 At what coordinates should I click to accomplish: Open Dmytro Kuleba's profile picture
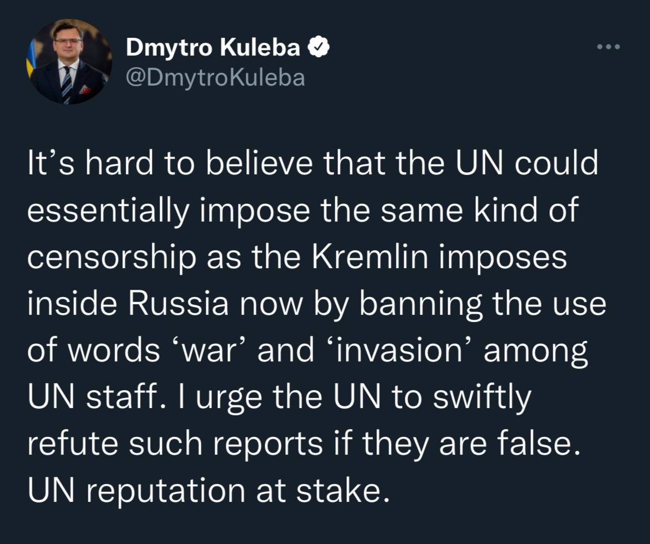click(x=69, y=62)
